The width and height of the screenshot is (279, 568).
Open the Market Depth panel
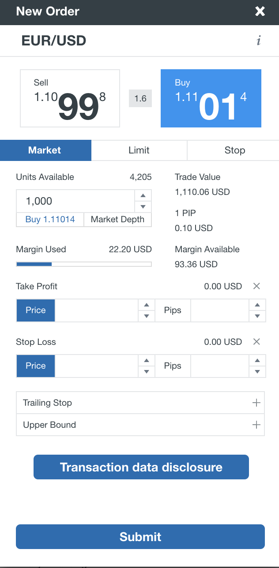tap(117, 220)
